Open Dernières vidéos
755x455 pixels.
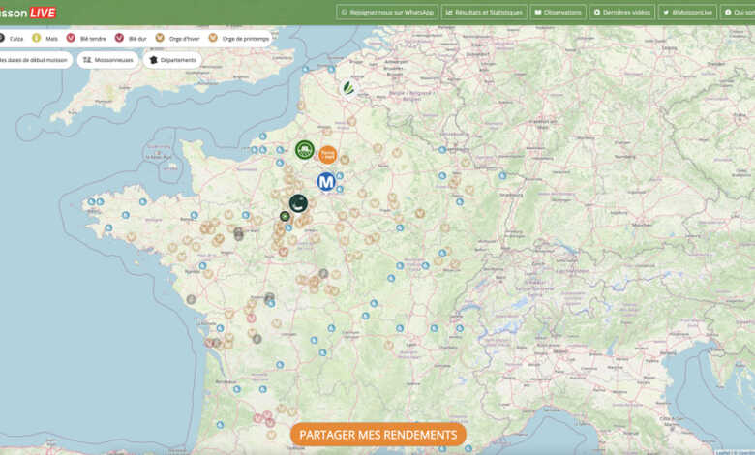tap(621, 13)
